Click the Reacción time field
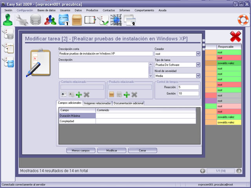Image resolution: width=251 pixels, height=188 pixels. click(188, 87)
